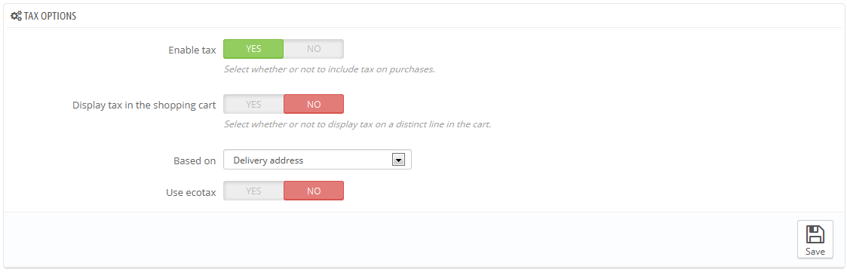Click the Display tax in the shopping cart label
Screen dimensions: 847x272
pos(144,105)
